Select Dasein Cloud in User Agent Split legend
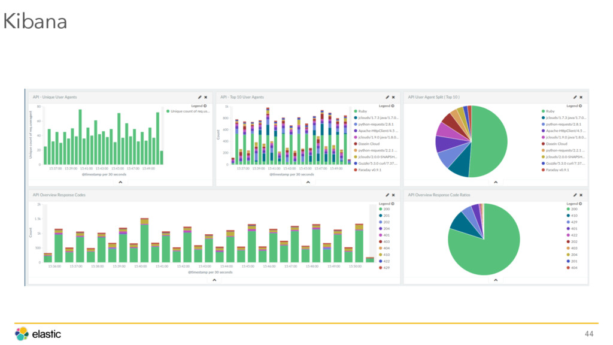The image size is (613, 345). coord(554,144)
